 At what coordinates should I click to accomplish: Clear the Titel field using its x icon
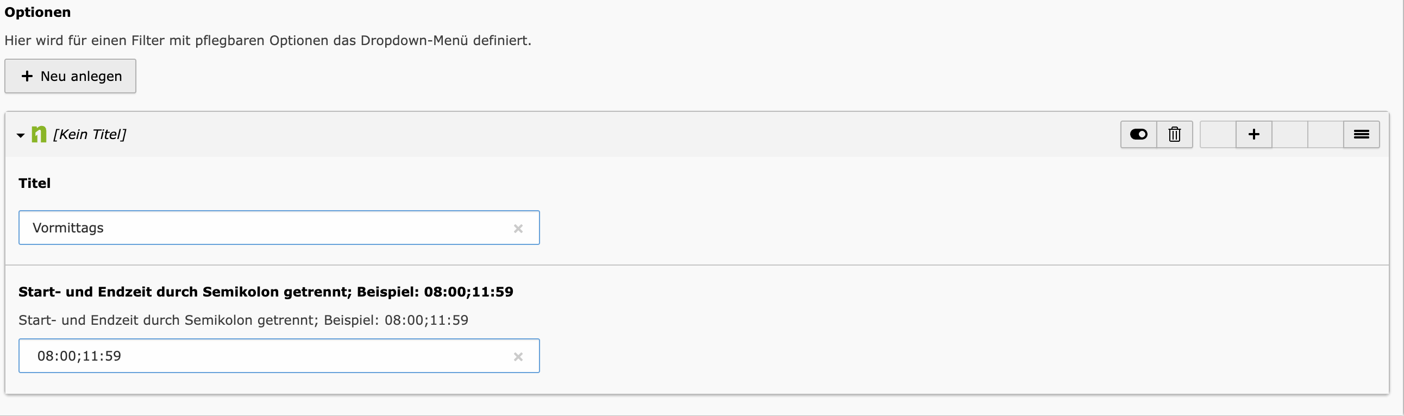point(518,229)
